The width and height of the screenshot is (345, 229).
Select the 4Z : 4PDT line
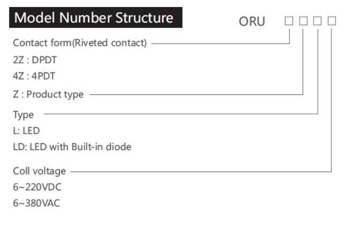(34, 76)
